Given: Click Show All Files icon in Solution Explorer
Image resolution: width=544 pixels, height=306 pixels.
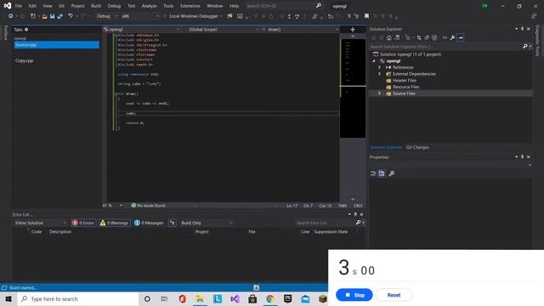Looking at the screenshot, I should pos(434,37).
